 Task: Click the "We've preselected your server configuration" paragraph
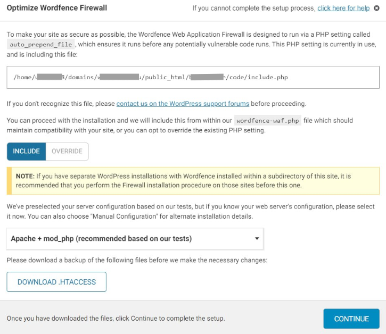[191, 211]
